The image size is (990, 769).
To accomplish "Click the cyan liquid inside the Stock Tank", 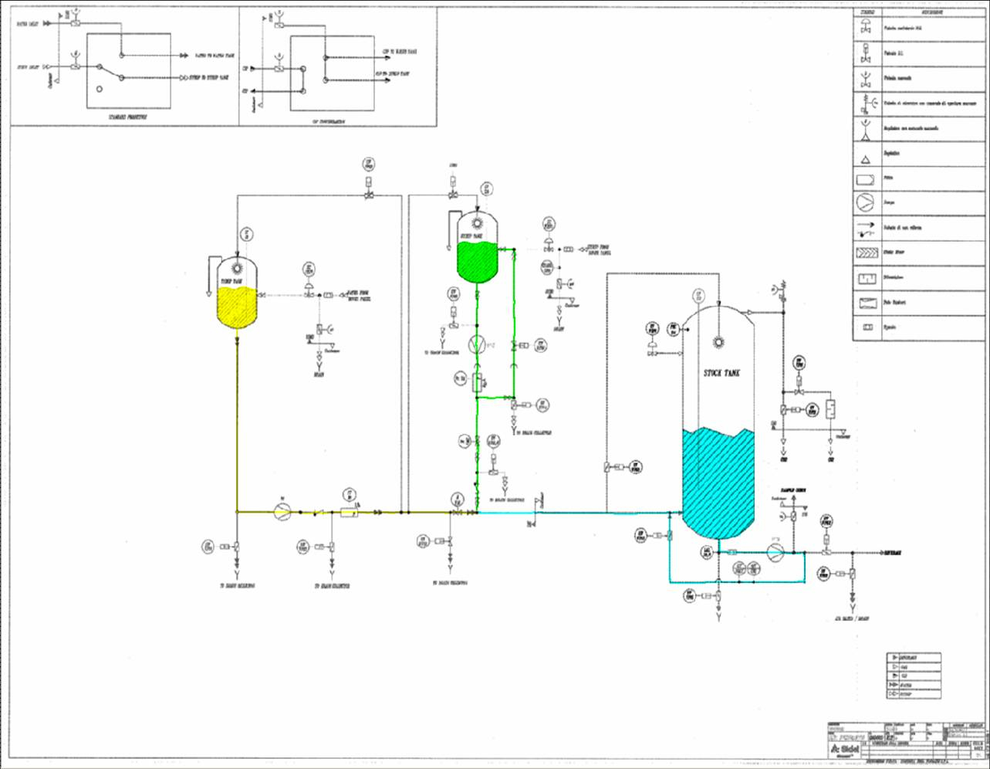I will (718, 483).
